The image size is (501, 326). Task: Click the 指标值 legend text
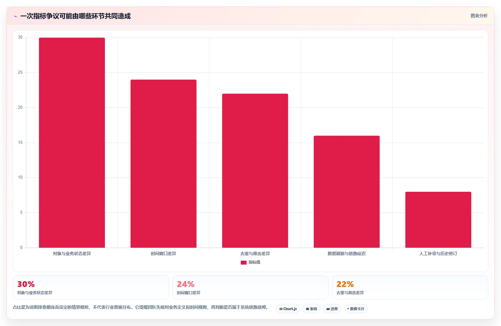click(x=254, y=262)
